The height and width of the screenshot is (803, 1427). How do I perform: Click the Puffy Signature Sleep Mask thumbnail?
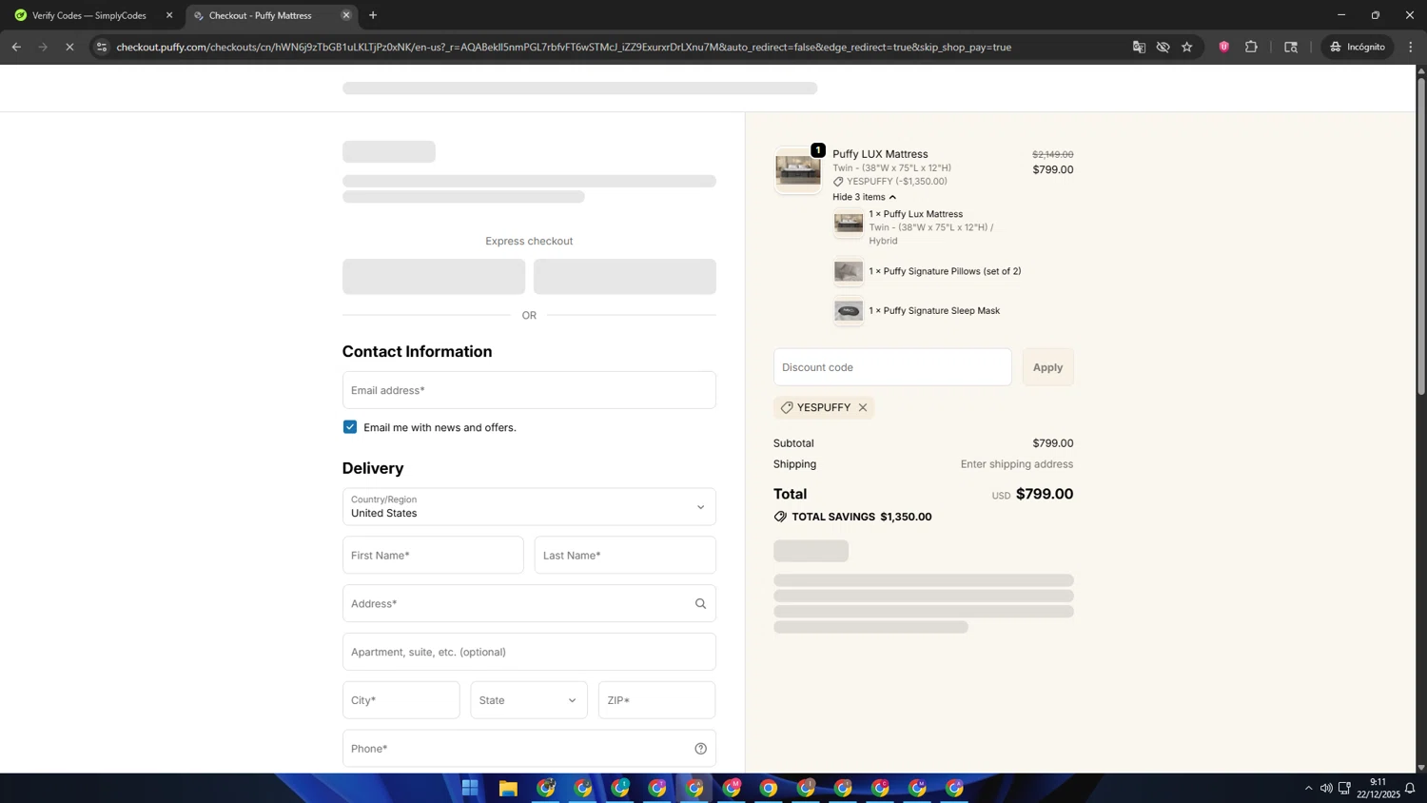(x=849, y=311)
